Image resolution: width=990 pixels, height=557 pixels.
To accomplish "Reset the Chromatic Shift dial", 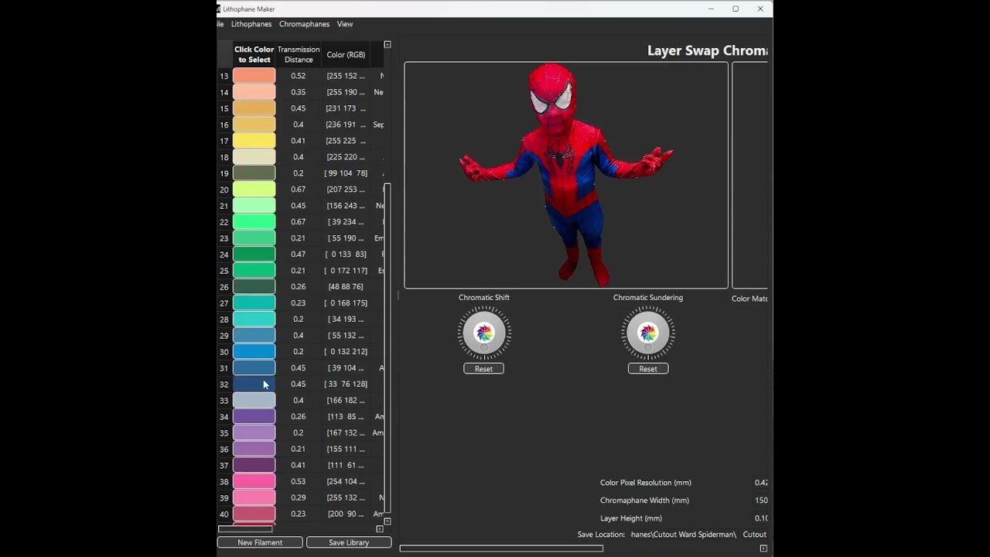I will (x=483, y=369).
